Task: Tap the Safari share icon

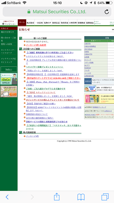Action: [x=57, y=197]
